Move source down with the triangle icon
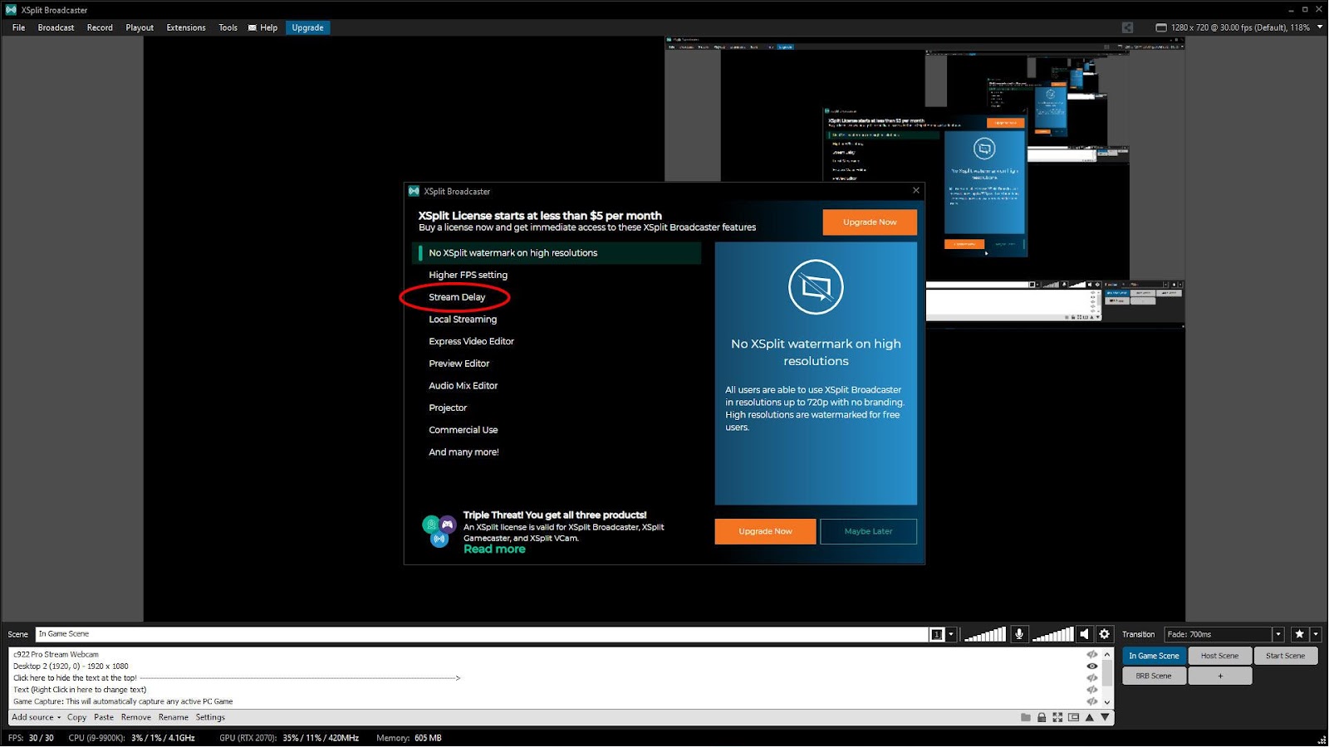The height and width of the screenshot is (747, 1329). 1105,717
